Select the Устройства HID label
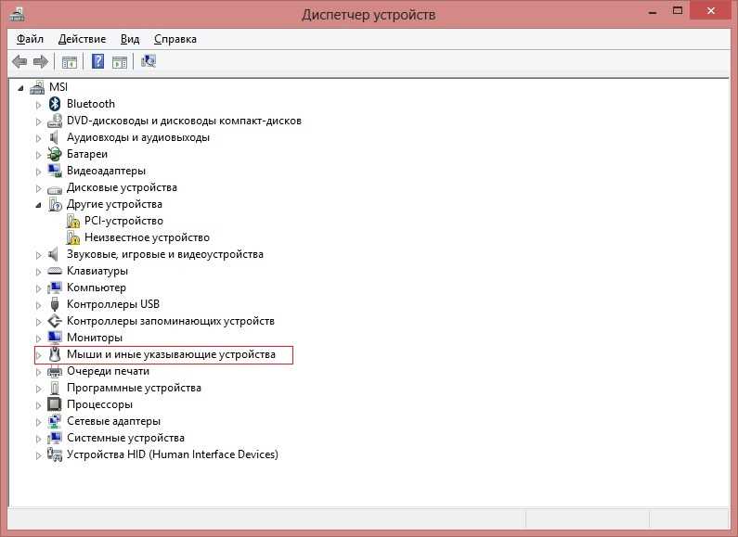The width and height of the screenshot is (738, 537). click(x=173, y=454)
